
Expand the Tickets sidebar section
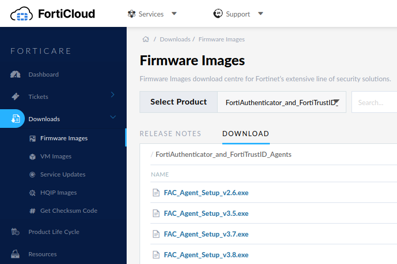tap(113, 95)
